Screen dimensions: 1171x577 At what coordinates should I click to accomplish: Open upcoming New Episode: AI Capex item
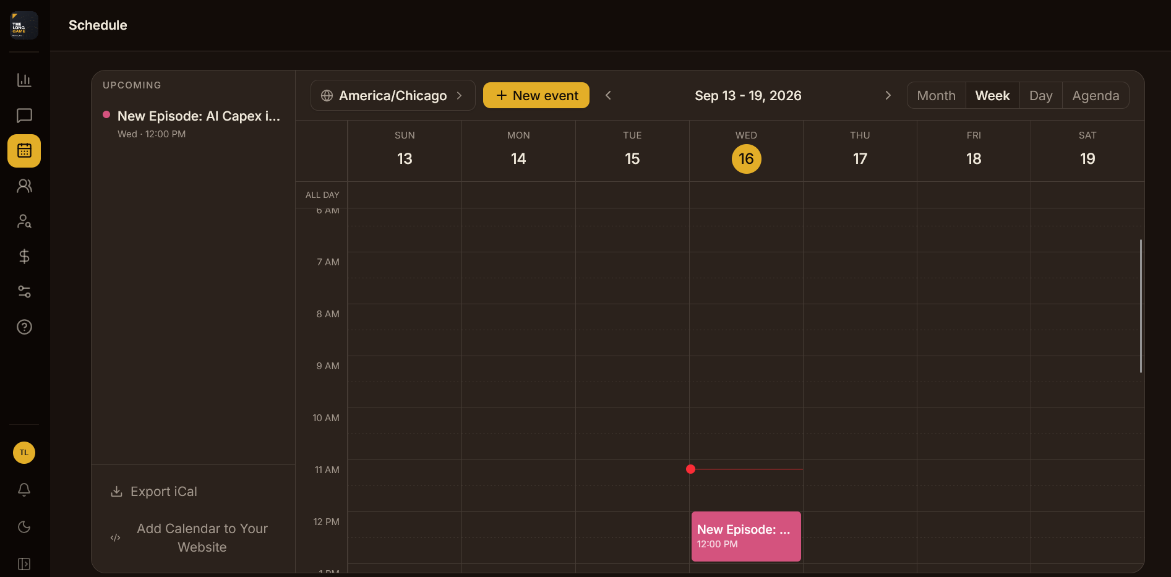[x=193, y=124]
